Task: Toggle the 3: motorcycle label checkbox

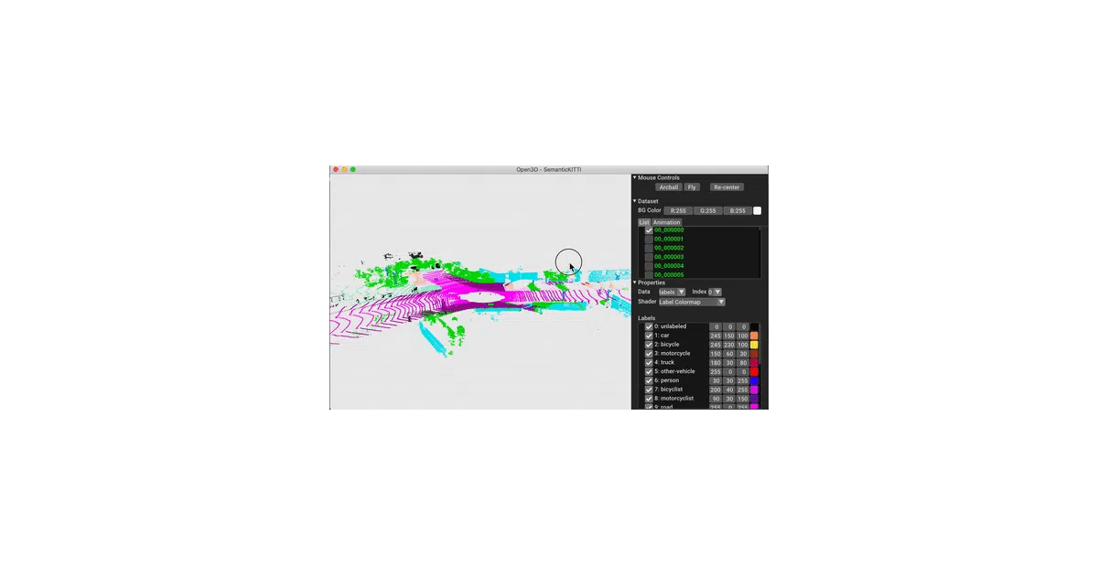Action: point(649,354)
